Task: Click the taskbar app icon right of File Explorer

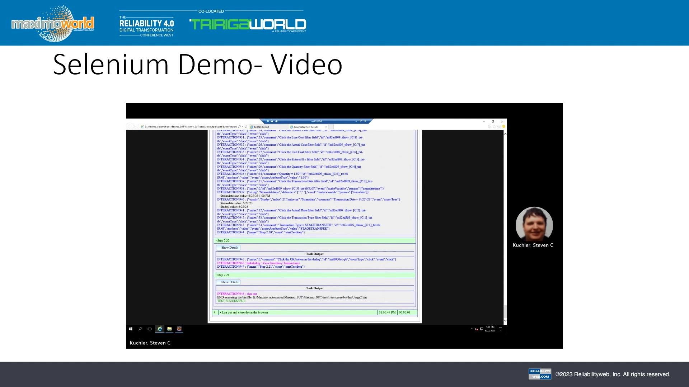Action: (179, 329)
